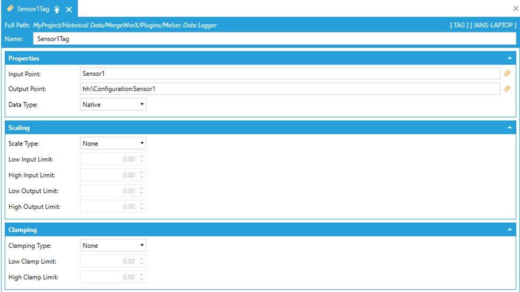Decrease High Output Limit with down arrow
Screen dimensions: 520x292
click(141, 209)
